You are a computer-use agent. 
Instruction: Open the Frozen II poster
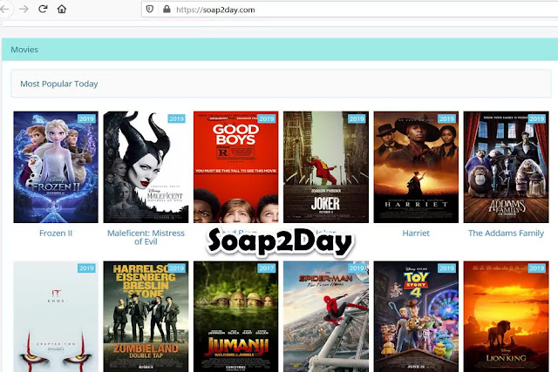coord(56,167)
